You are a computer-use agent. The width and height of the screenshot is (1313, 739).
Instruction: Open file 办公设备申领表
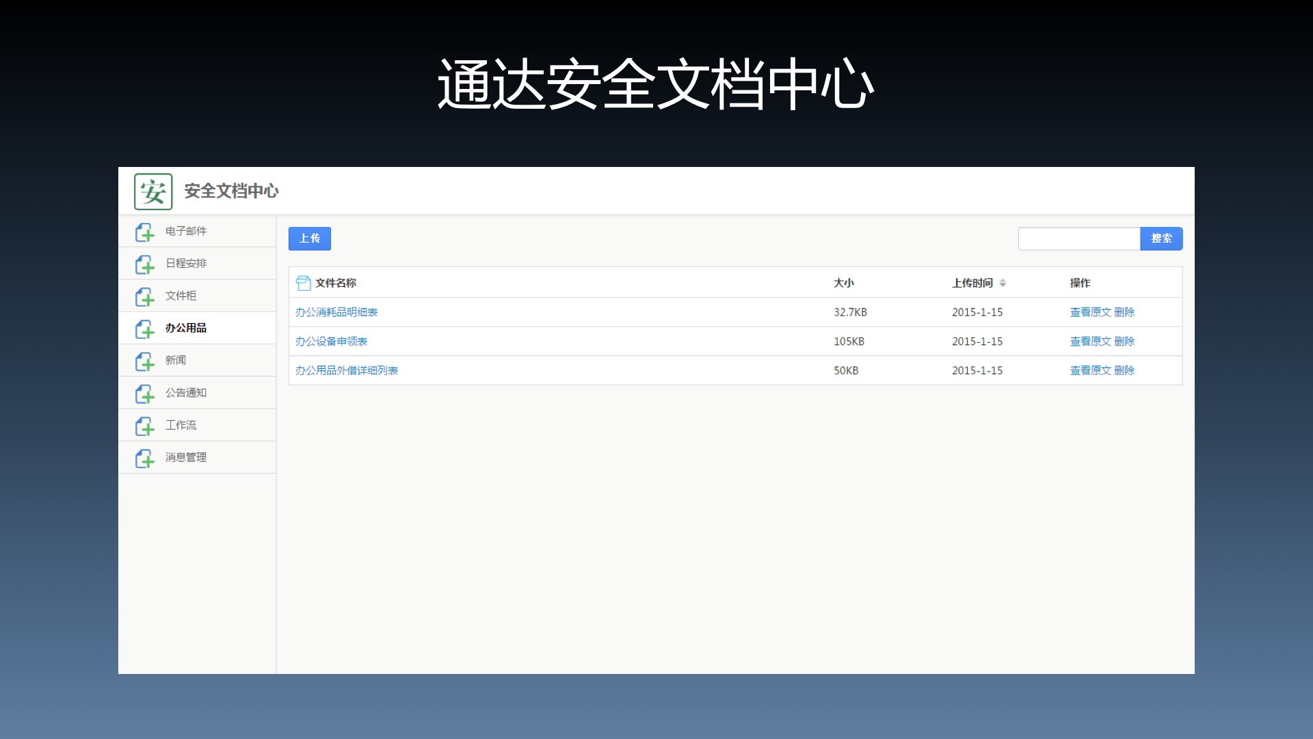click(331, 341)
